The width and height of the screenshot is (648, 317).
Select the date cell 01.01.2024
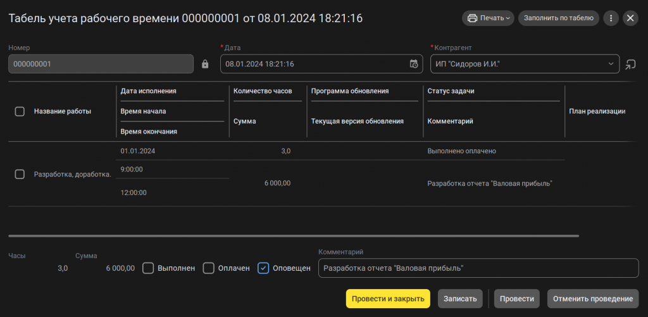tap(137, 151)
